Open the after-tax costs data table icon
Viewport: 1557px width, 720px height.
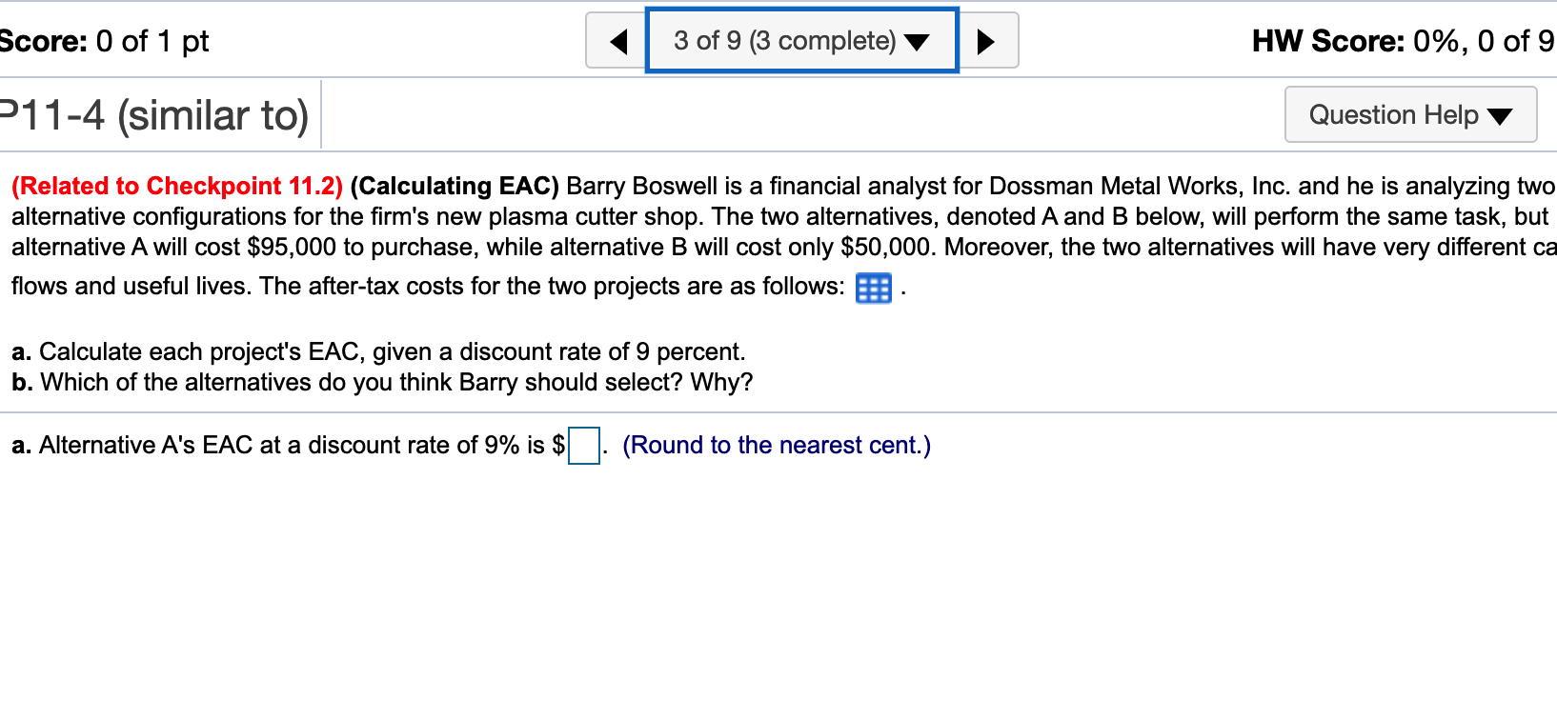coord(873,288)
